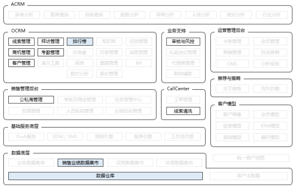Open the 商机管理 module
Screen dimensions: 297x188
click(21, 52)
